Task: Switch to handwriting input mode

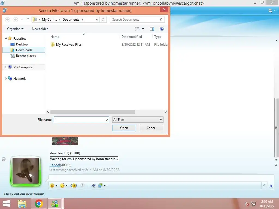Action: click(x=264, y=186)
